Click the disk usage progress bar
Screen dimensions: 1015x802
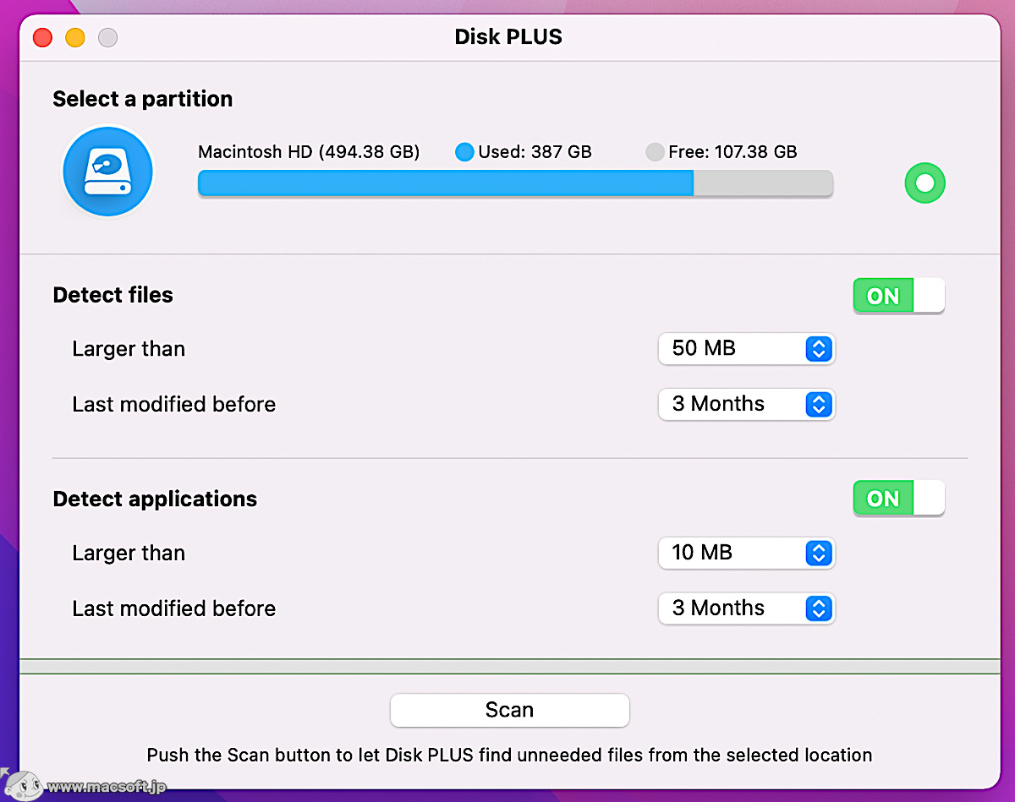[x=514, y=183]
